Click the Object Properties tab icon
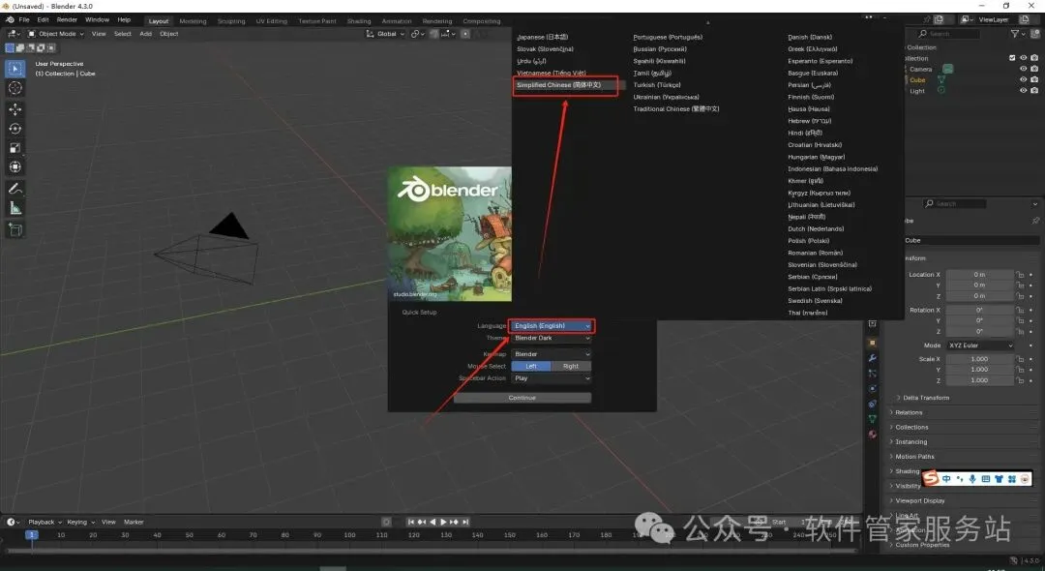 tap(873, 343)
